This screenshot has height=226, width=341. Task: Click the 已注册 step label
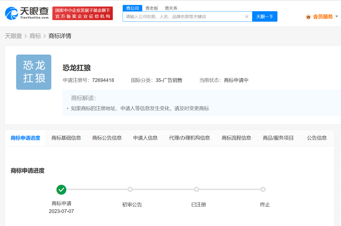199,205
